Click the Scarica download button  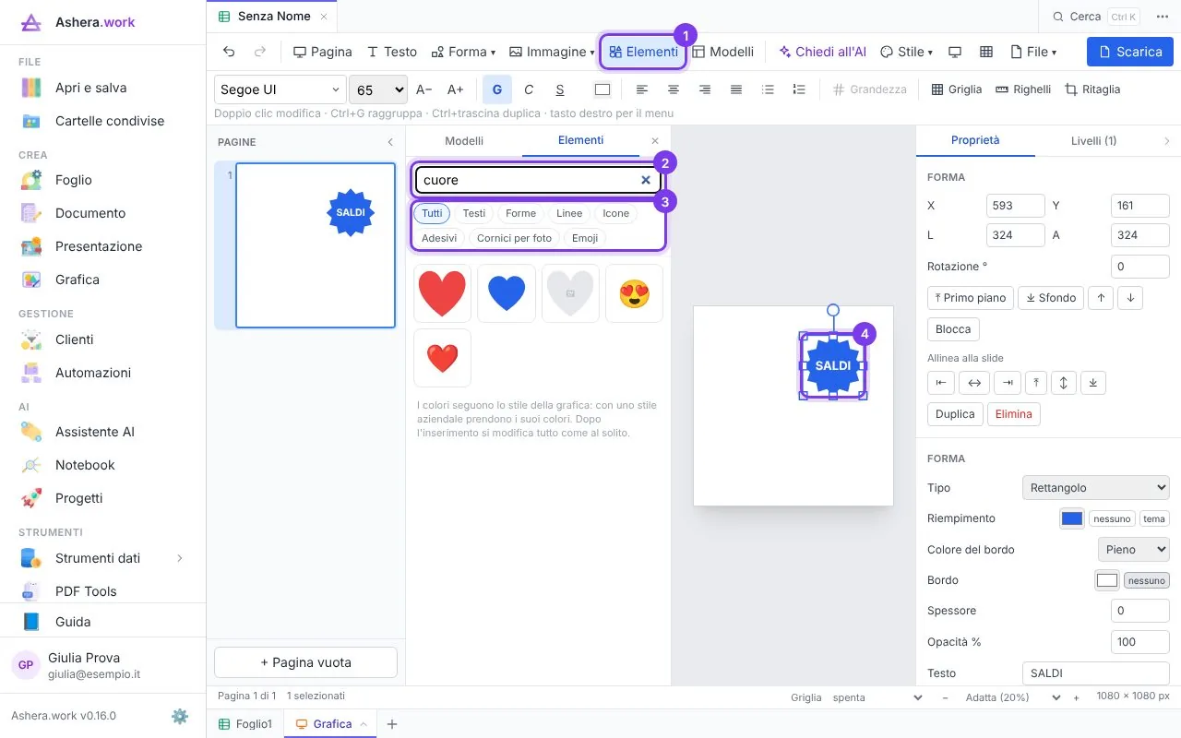coord(1130,52)
